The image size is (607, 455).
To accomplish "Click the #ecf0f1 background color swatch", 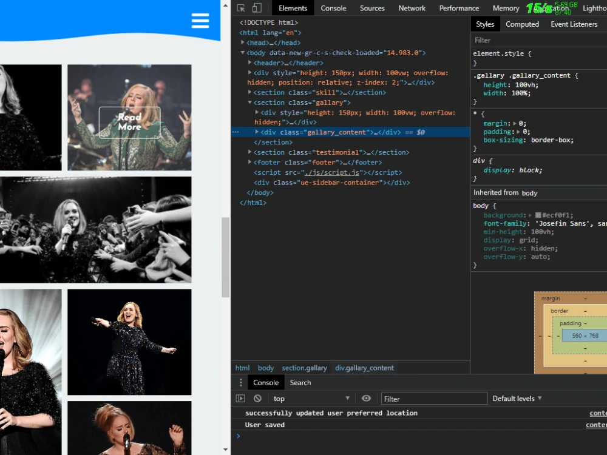I will click(x=538, y=215).
